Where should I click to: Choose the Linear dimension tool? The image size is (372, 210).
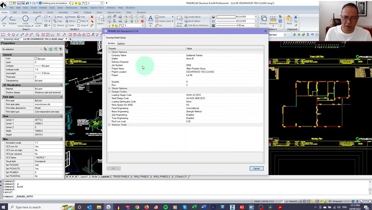[x=160, y=17]
